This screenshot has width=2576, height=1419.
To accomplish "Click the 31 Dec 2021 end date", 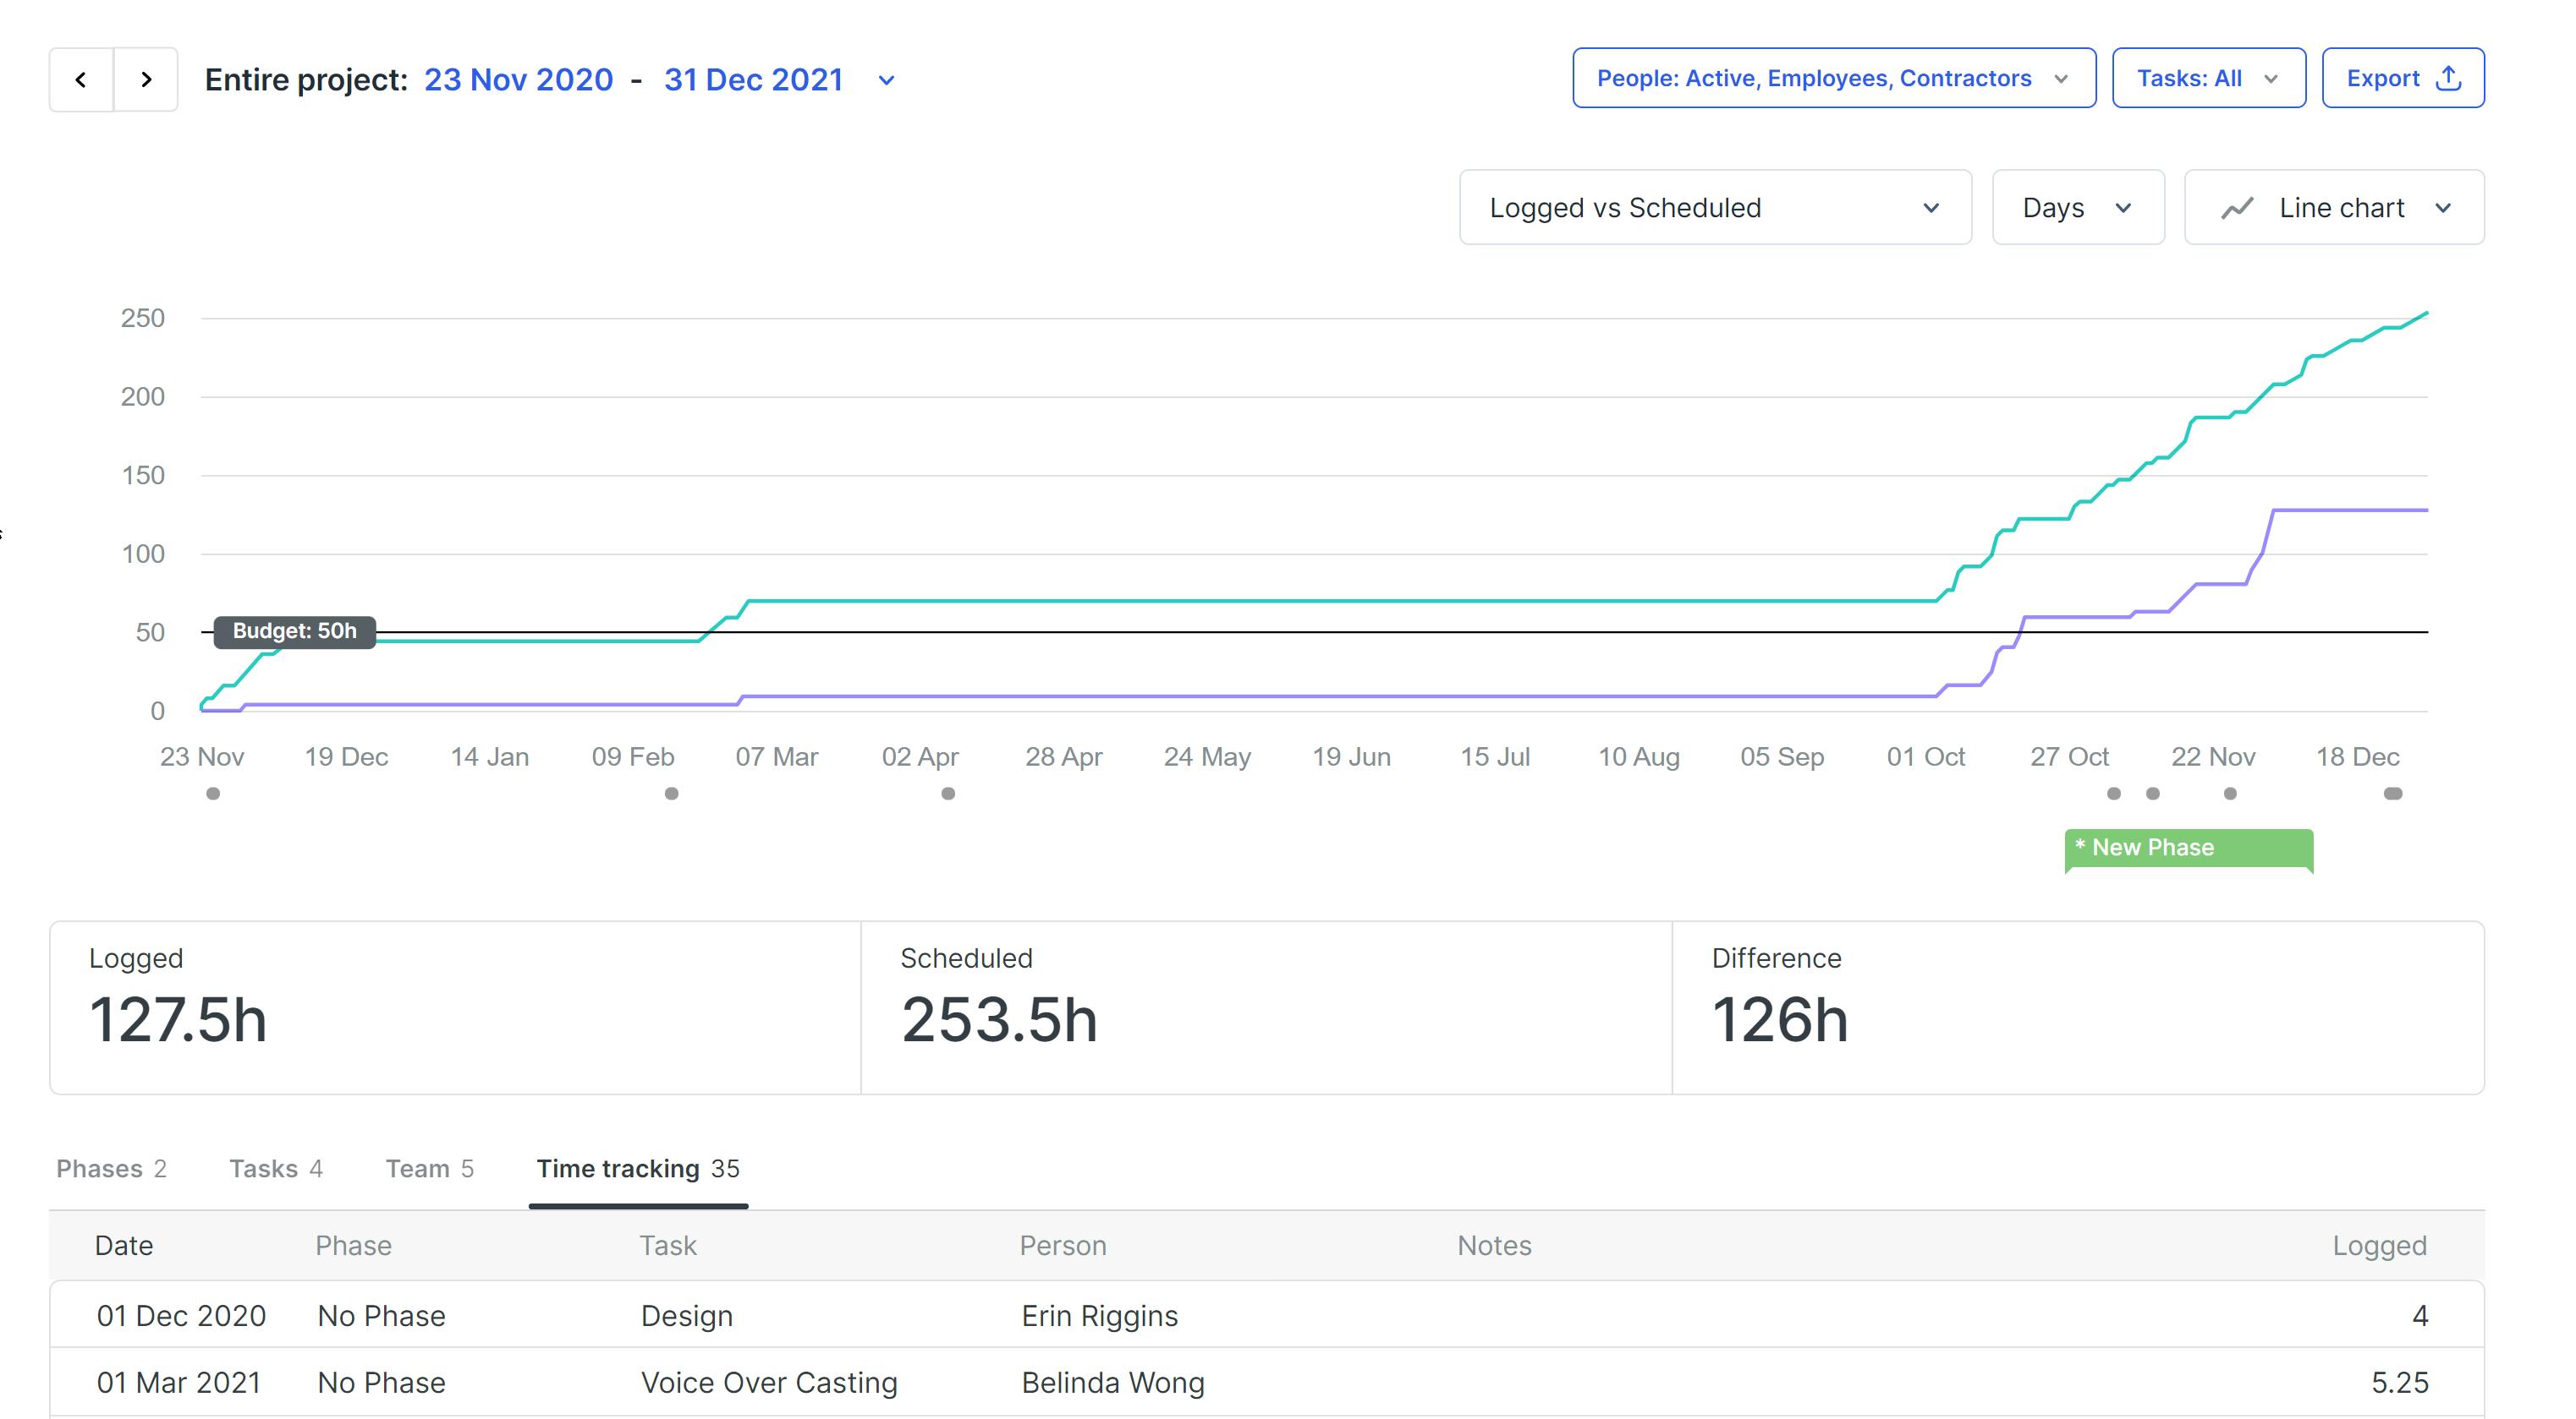I will (753, 80).
